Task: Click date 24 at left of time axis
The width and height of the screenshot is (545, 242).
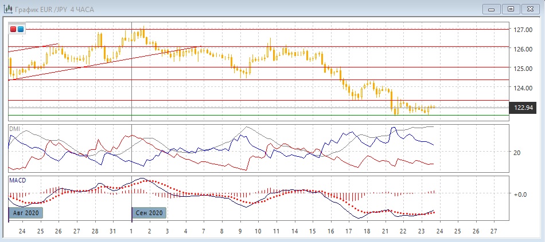Action: click(22, 231)
